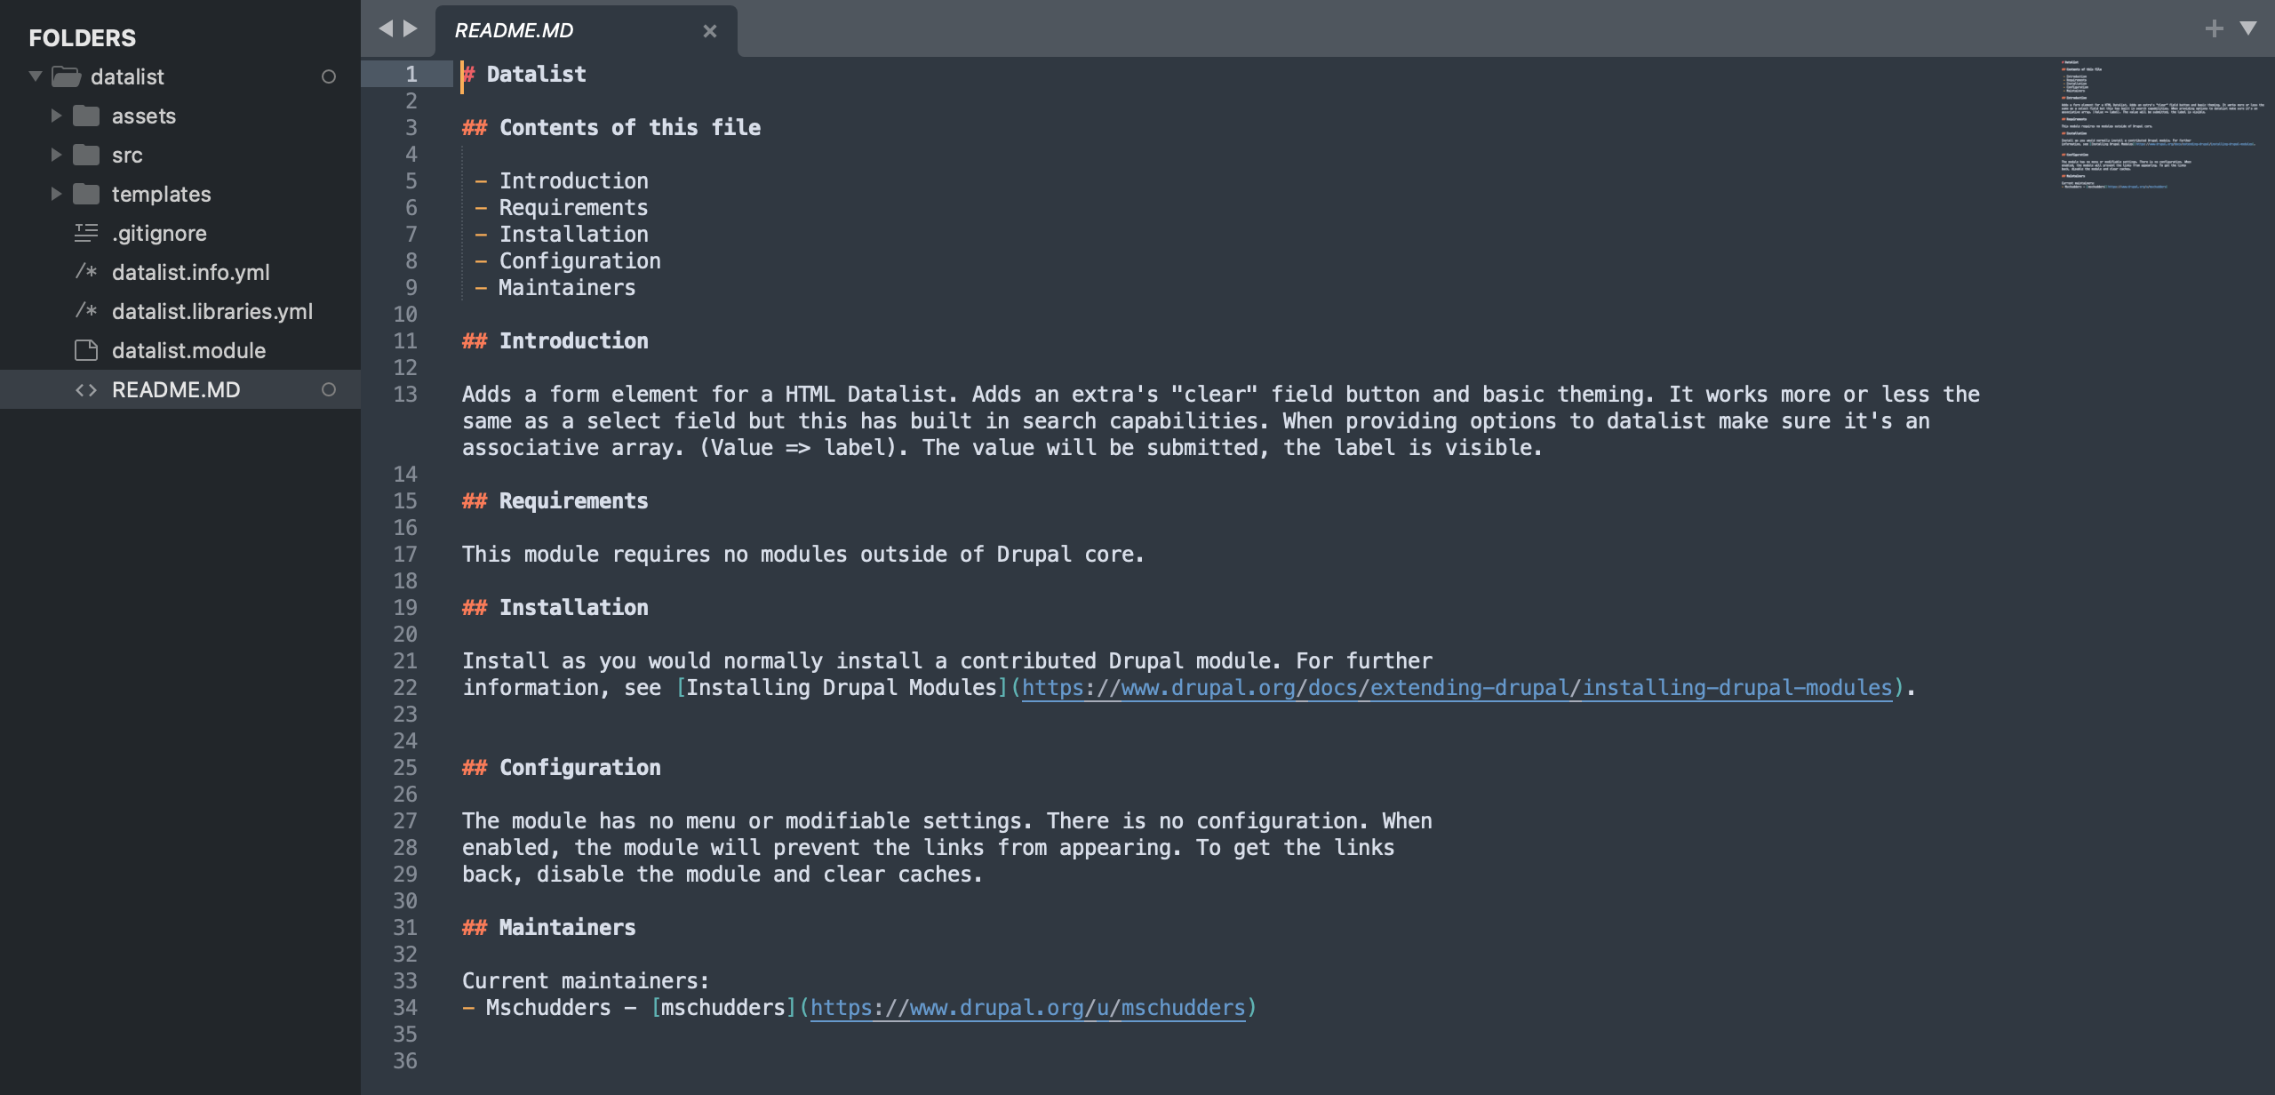Click the datalist.module file icon
Viewport: 2275px width, 1095px height.
tap(86, 350)
